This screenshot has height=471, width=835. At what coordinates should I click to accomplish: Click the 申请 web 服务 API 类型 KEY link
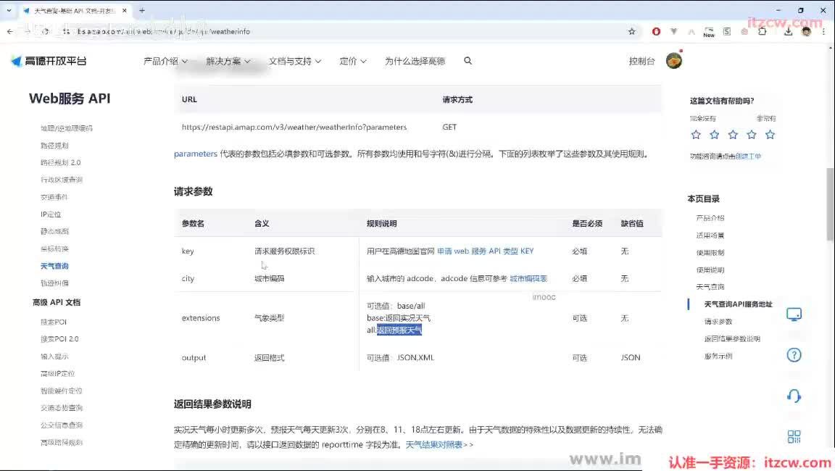click(x=485, y=251)
